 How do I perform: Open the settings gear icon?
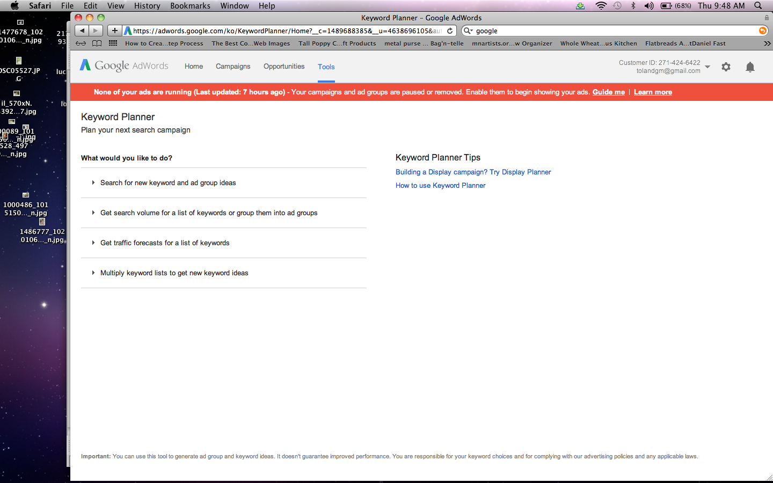point(726,67)
